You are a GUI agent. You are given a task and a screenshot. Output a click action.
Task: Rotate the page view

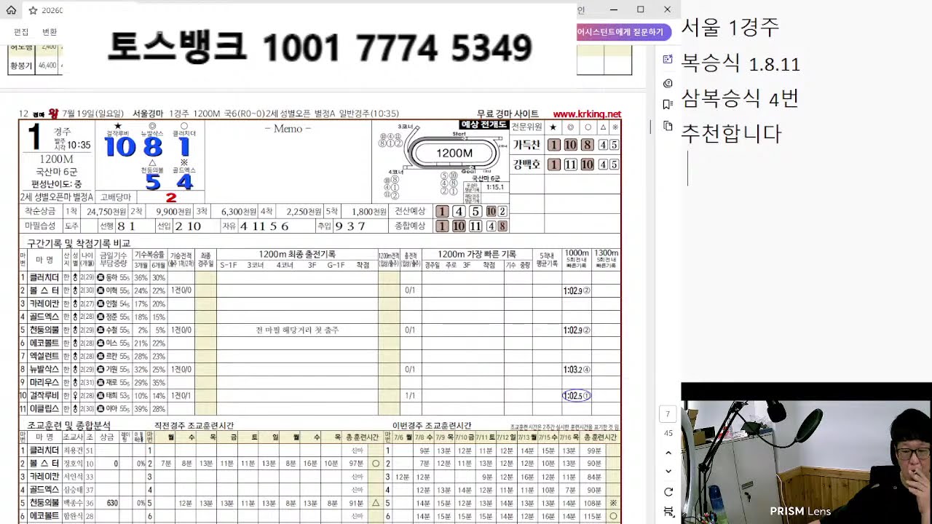coord(668,492)
